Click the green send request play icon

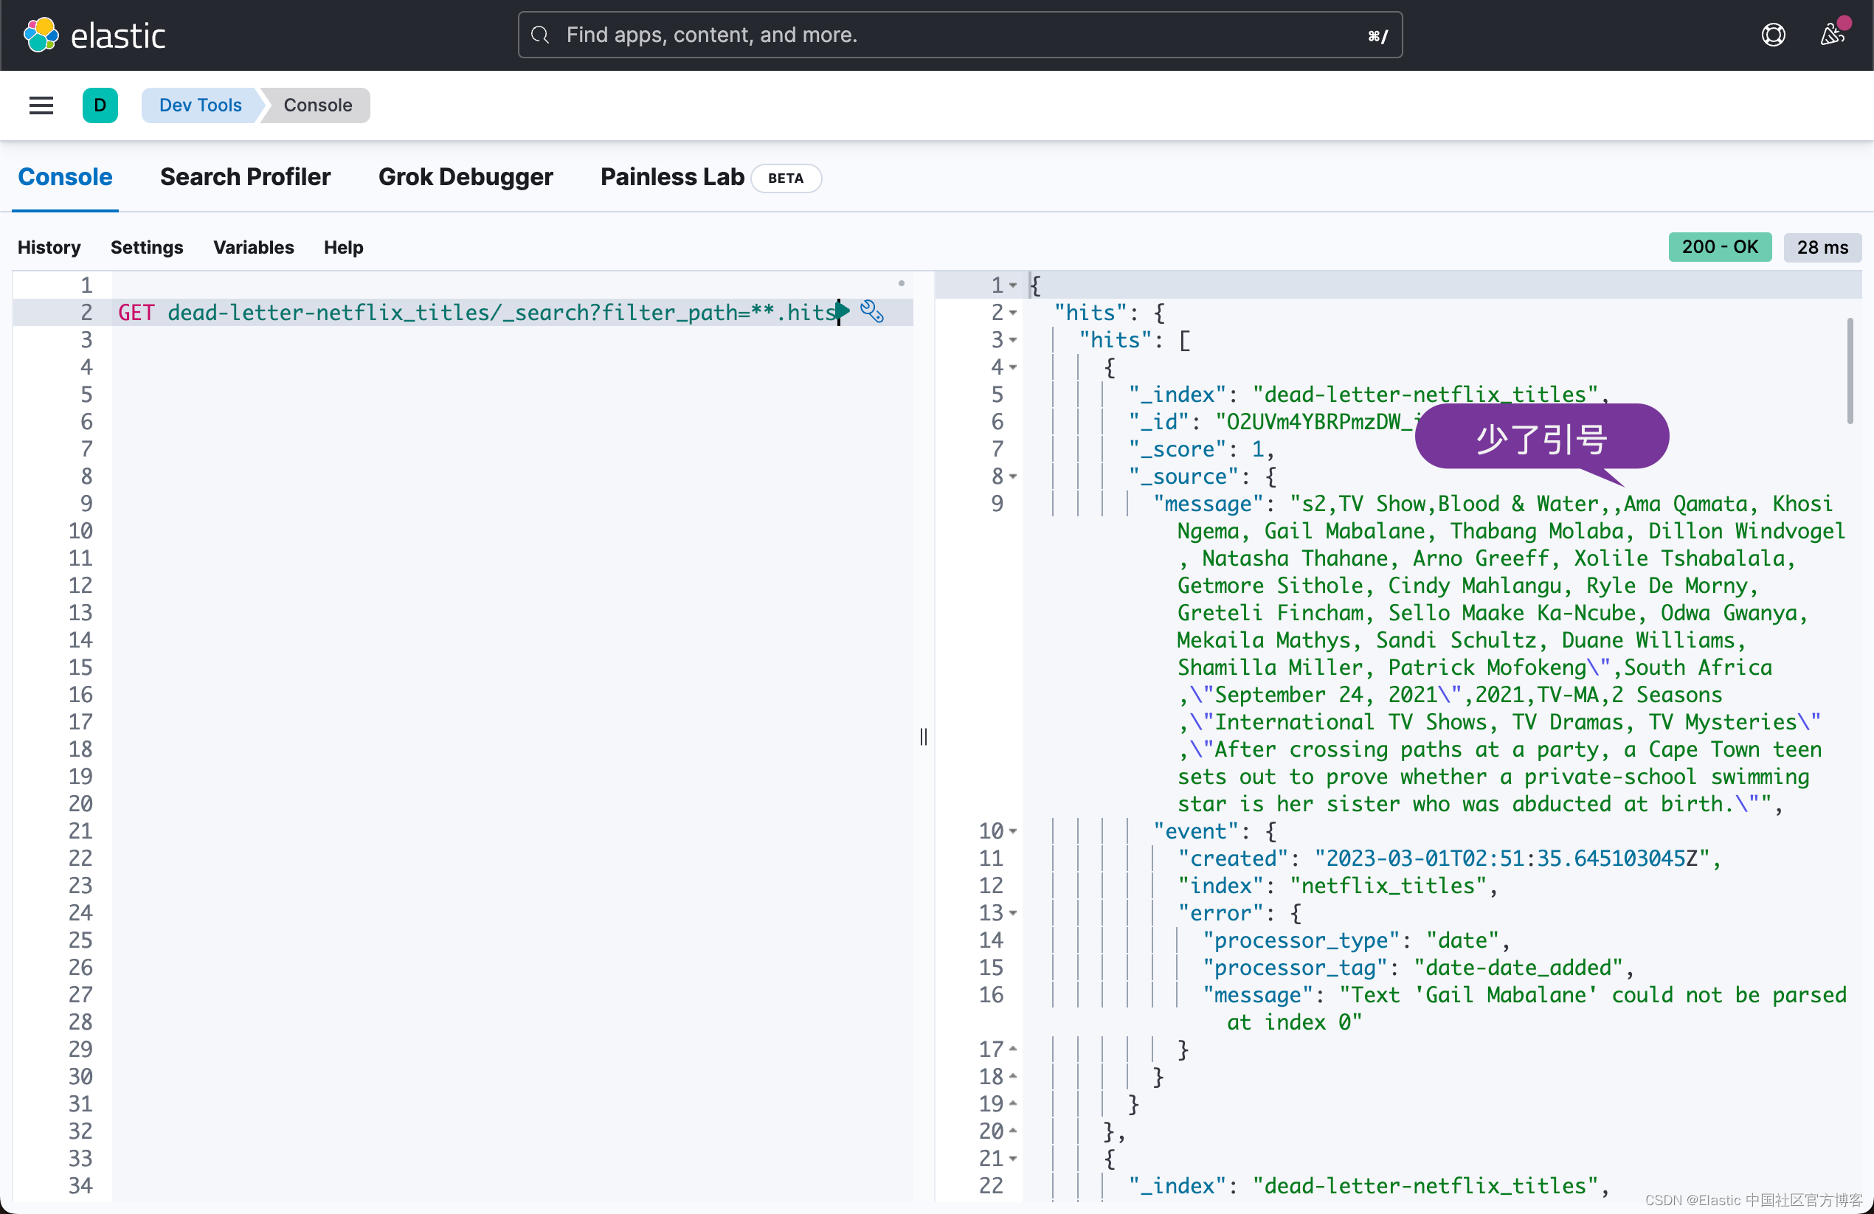point(844,312)
